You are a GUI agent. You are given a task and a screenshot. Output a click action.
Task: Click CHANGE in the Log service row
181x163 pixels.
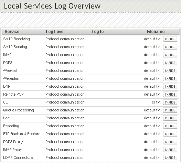170,118
